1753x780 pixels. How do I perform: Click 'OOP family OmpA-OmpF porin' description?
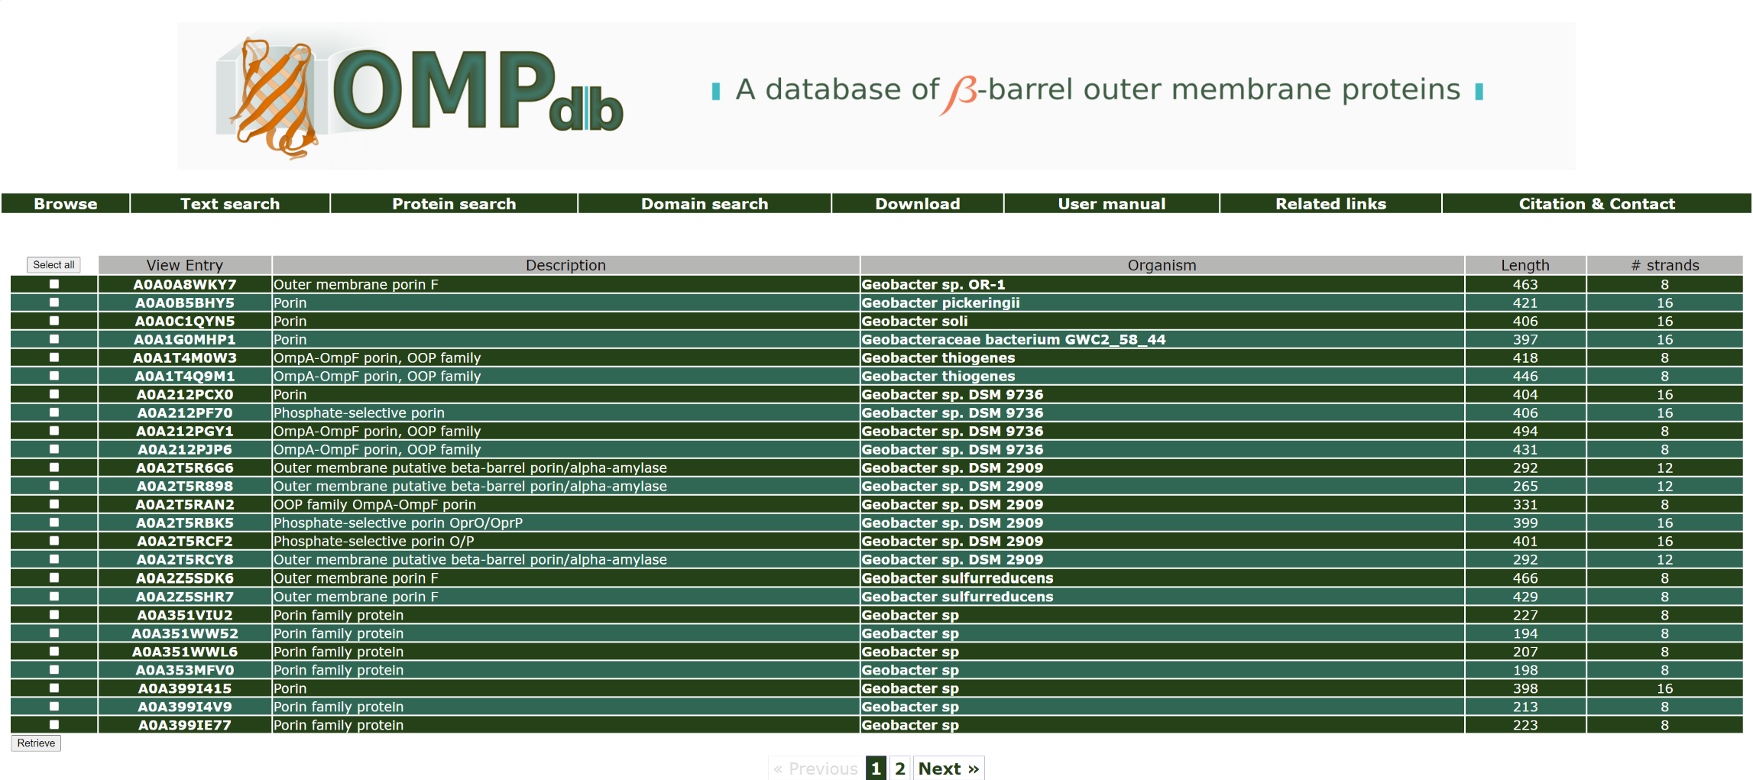point(374,504)
